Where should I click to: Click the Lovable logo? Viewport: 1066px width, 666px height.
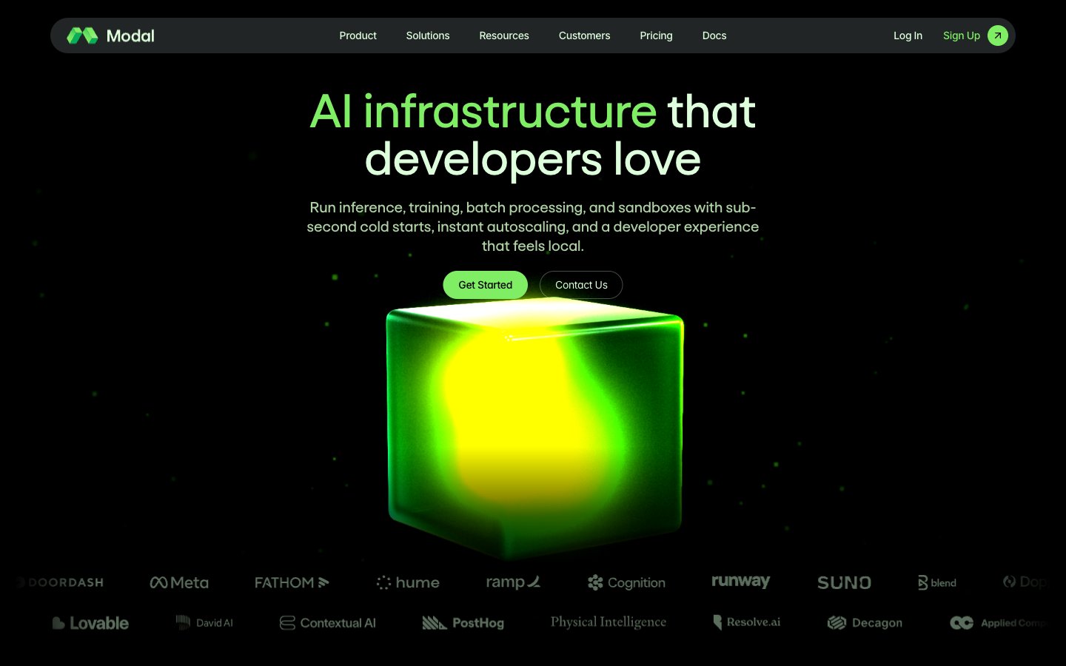[90, 623]
